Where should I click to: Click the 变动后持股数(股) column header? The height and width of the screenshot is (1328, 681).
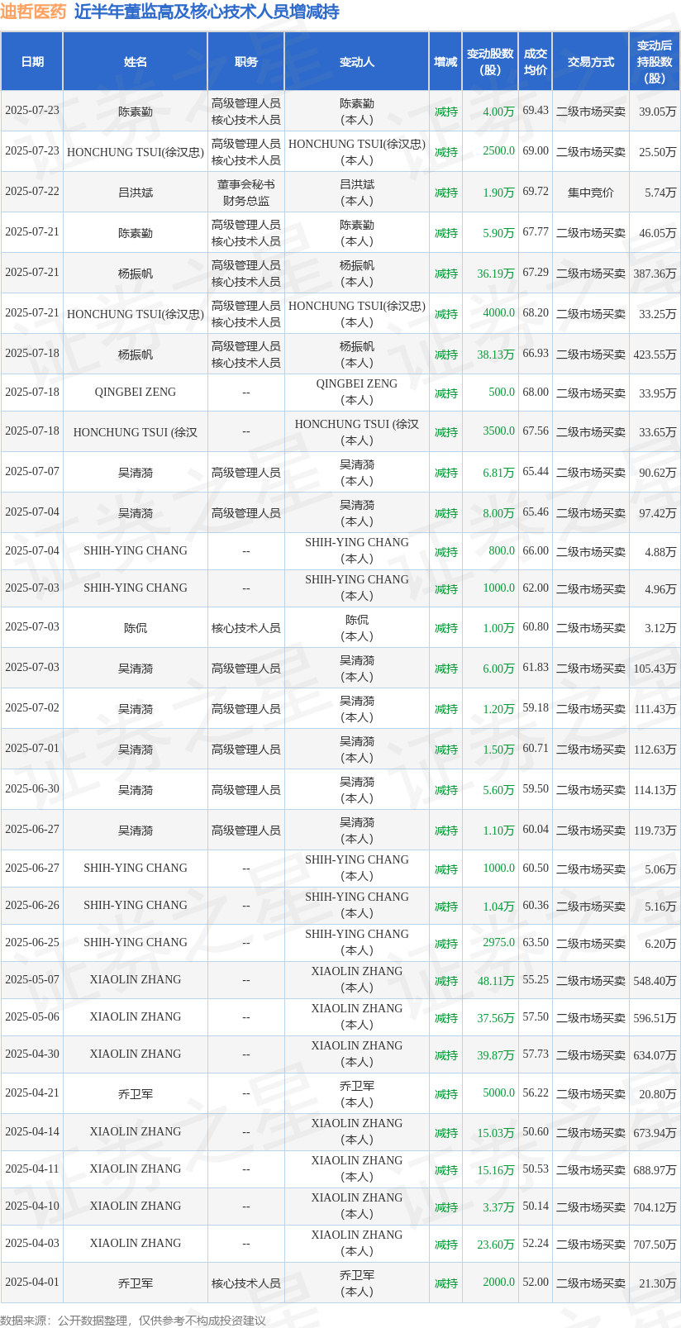click(x=655, y=62)
